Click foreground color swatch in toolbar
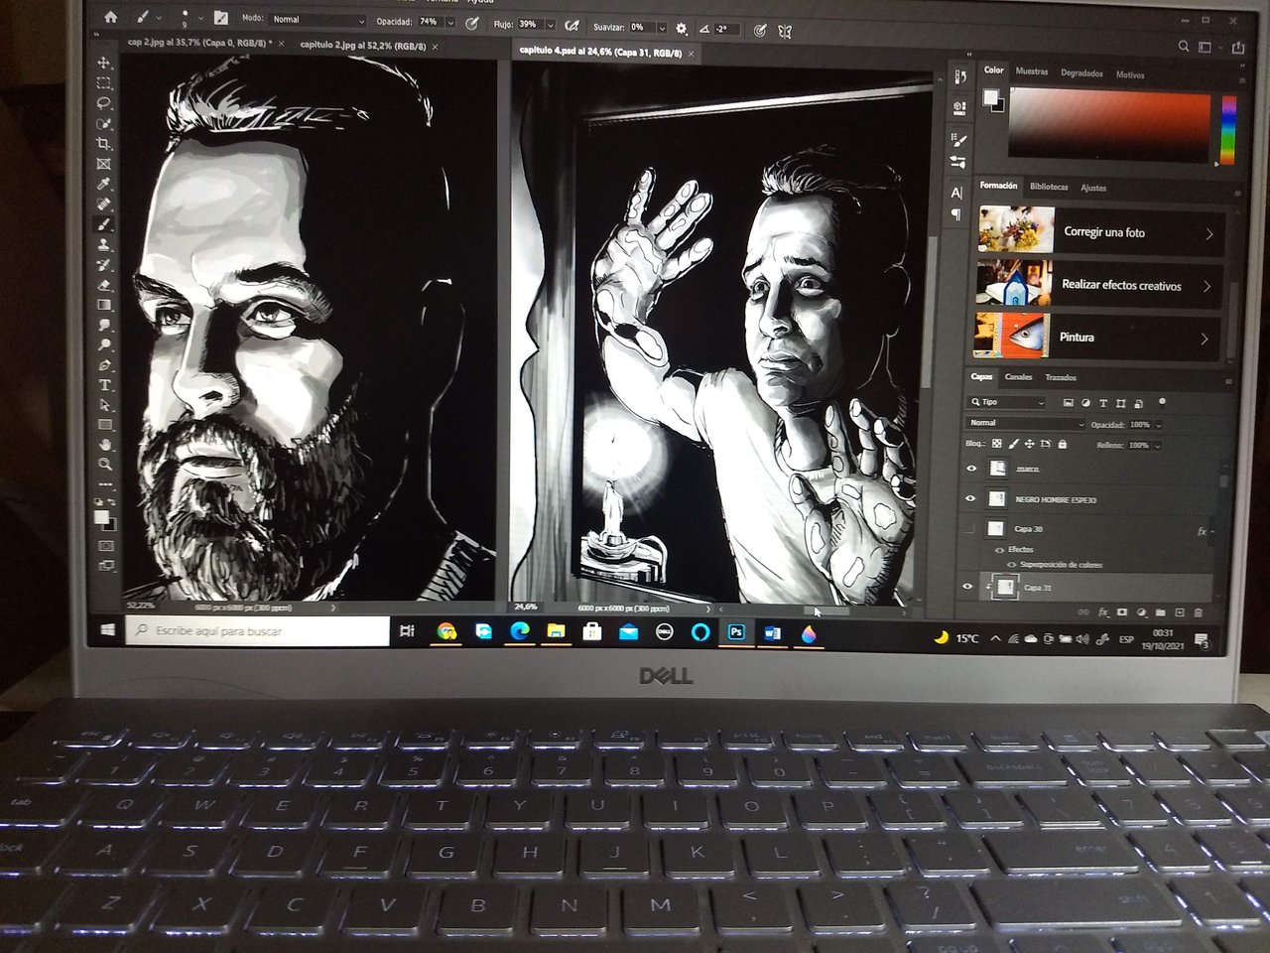This screenshot has width=1270, height=953. (100, 517)
